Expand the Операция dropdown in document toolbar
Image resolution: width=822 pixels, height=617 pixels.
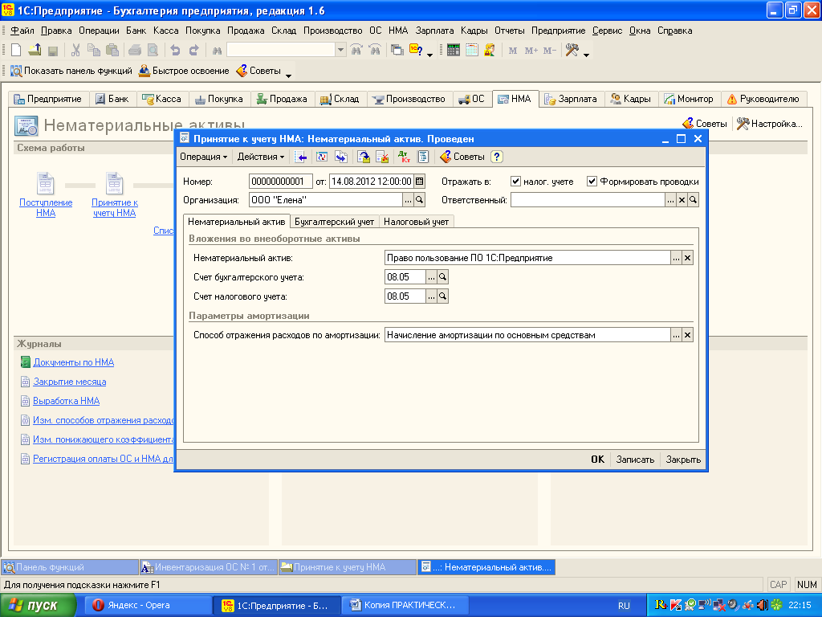pos(203,157)
